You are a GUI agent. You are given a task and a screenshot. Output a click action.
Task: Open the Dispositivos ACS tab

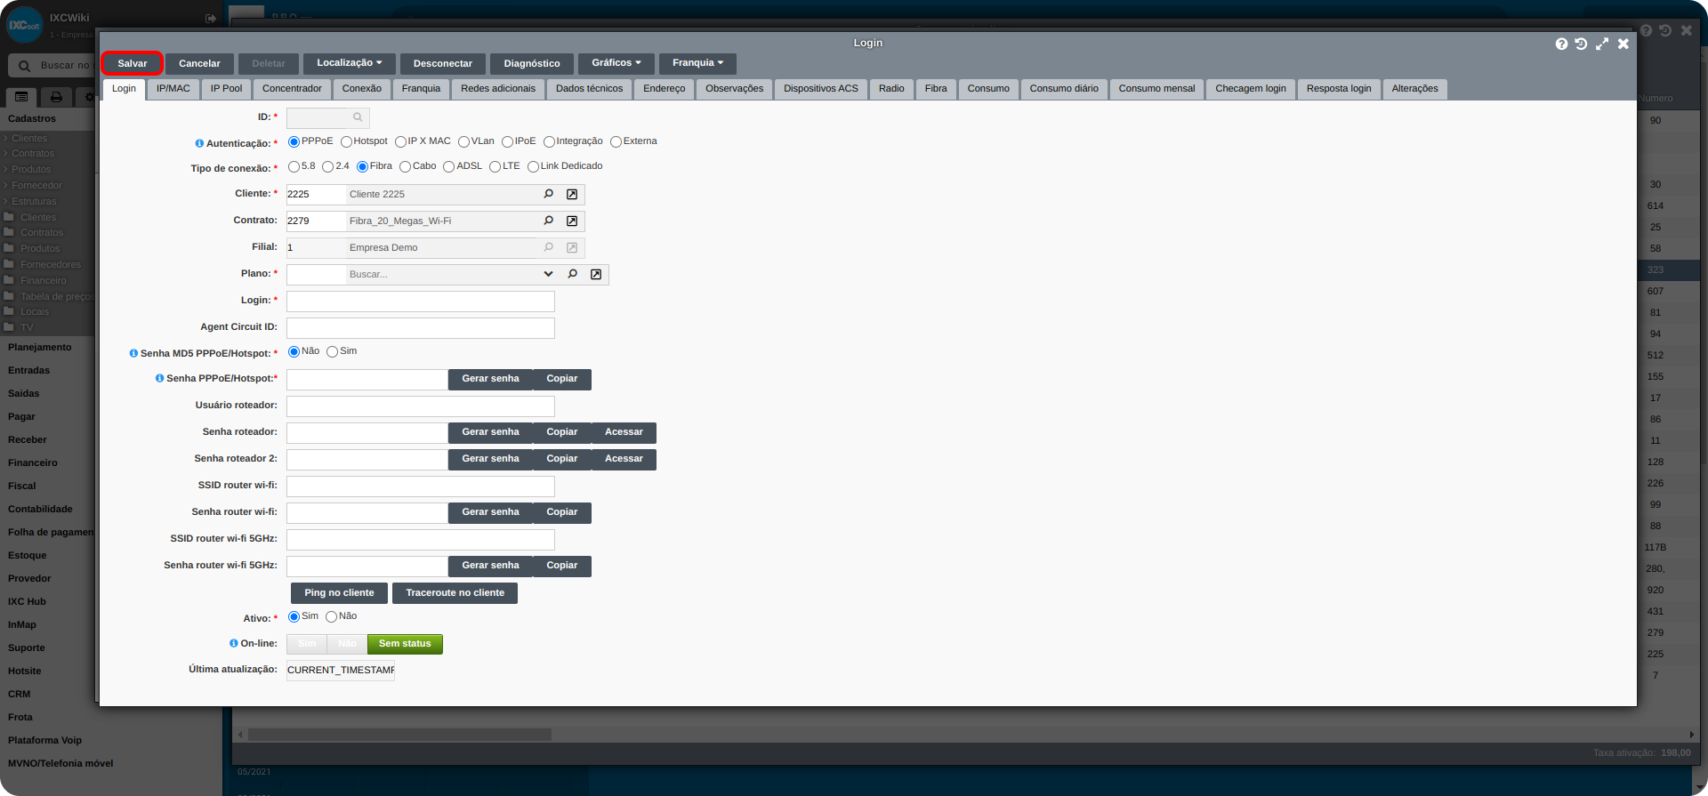pos(820,89)
